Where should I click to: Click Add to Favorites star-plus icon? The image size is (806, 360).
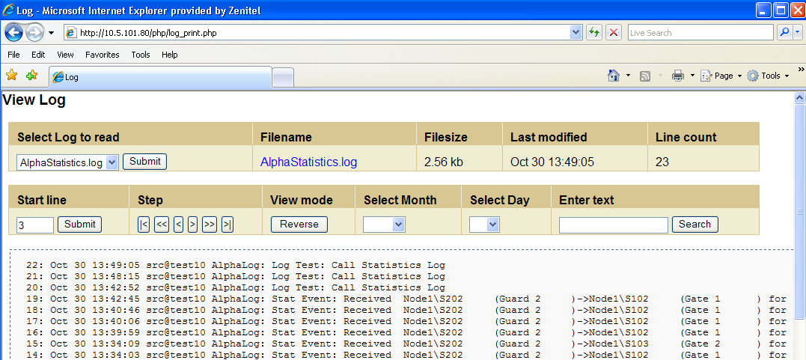(x=32, y=76)
